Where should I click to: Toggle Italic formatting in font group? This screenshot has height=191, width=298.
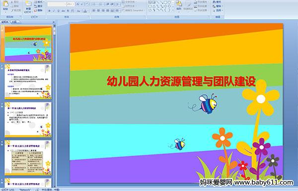tap(54, 11)
